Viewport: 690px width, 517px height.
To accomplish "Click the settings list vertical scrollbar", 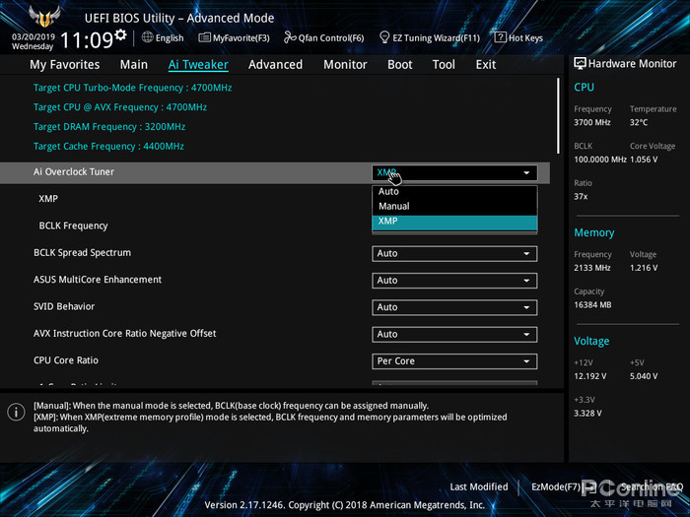I will pos(558,116).
